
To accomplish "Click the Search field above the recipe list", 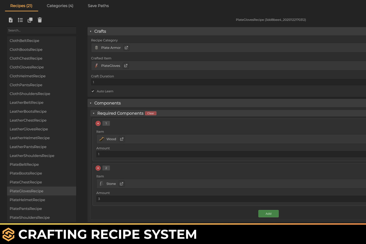I will [41, 30].
